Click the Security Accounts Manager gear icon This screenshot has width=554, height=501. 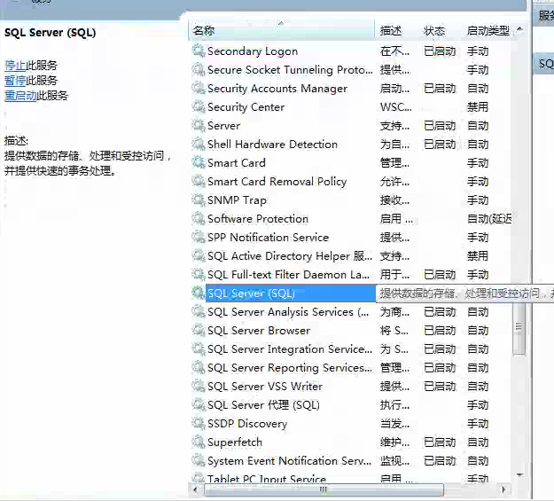point(199,88)
